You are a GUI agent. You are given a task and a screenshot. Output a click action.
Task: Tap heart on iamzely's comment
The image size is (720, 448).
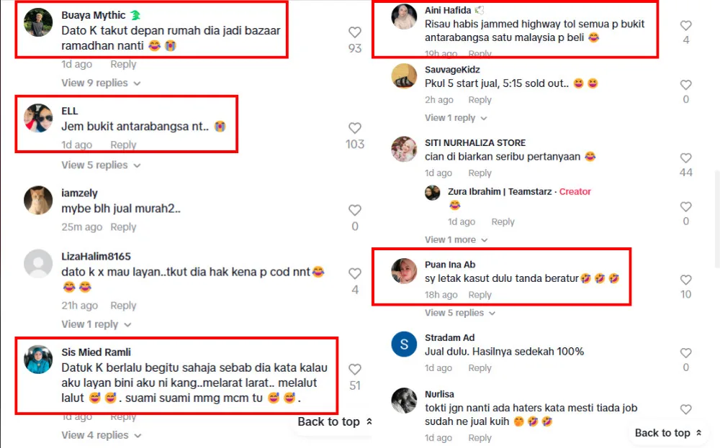pos(354,210)
